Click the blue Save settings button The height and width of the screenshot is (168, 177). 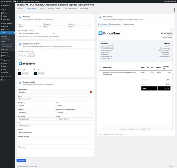21,160
